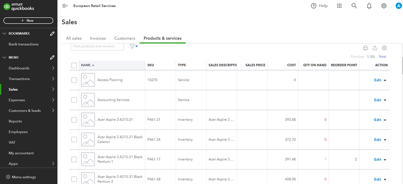This screenshot has width=403, height=184.
Task: Tick the checkbox for Access Flooring
Action: click(74, 80)
